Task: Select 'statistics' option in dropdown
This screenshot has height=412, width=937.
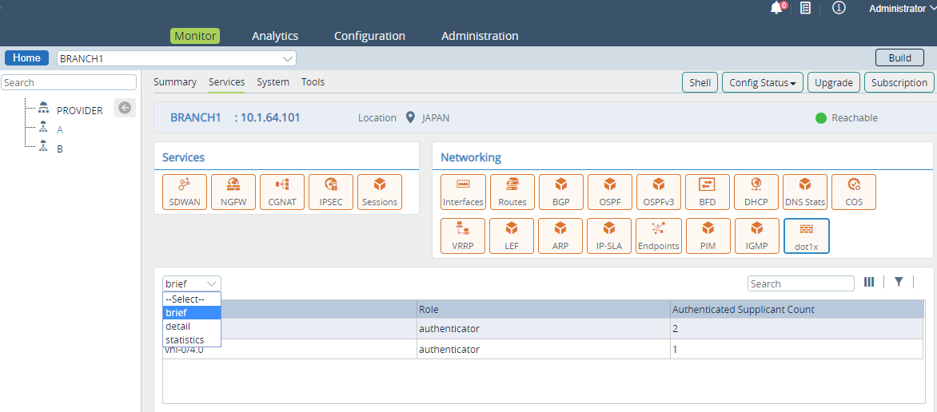Action: pyautogui.click(x=185, y=340)
